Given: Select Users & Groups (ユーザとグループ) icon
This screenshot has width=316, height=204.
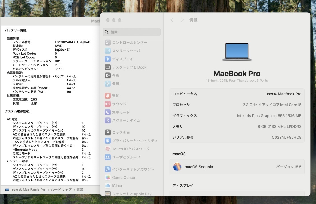Looking at the screenshot, I should click(x=108, y=157).
